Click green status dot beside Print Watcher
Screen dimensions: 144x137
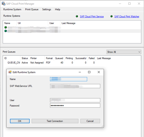coord(111,16)
